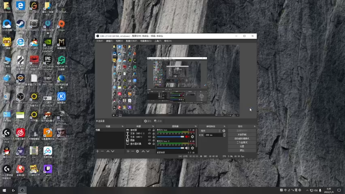Click the 开始录制 start recording button
The width and height of the screenshot is (345, 194).
[242, 135]
